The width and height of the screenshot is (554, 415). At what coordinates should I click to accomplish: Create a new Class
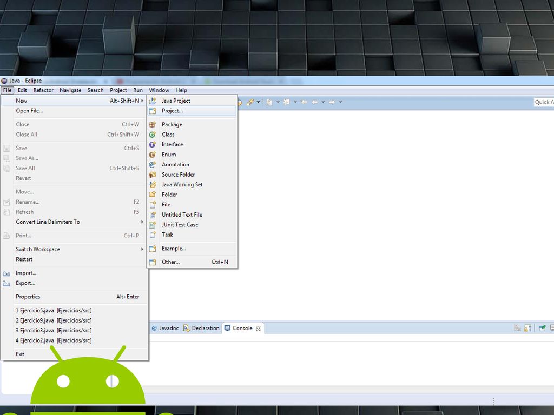click(x=192, y=135)
